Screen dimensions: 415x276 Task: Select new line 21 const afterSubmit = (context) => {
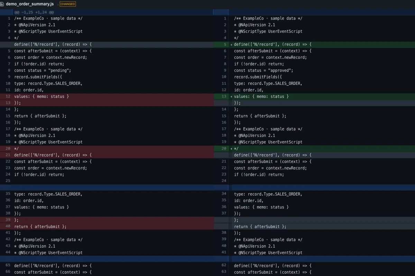pos(273,161)
